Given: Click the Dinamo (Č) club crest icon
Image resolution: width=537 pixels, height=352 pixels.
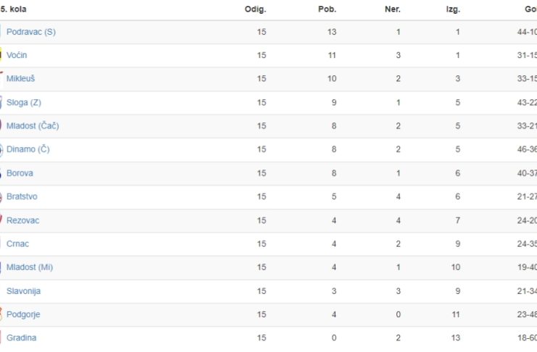Looking at the screenshot, I should [1, 150].
